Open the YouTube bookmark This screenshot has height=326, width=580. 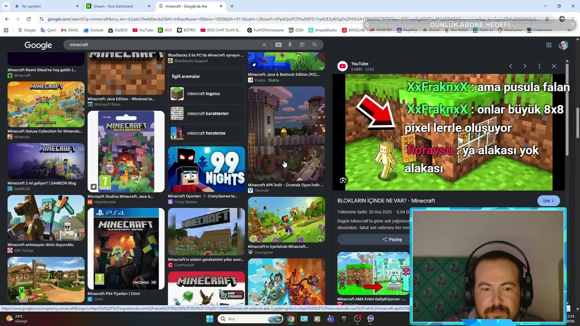(x=143, y=30)
